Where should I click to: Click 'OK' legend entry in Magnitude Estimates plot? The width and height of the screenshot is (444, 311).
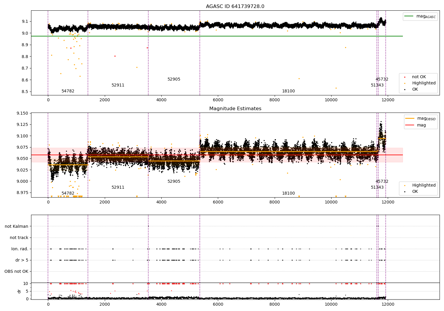pyautogui.click(x=412, y=192)
